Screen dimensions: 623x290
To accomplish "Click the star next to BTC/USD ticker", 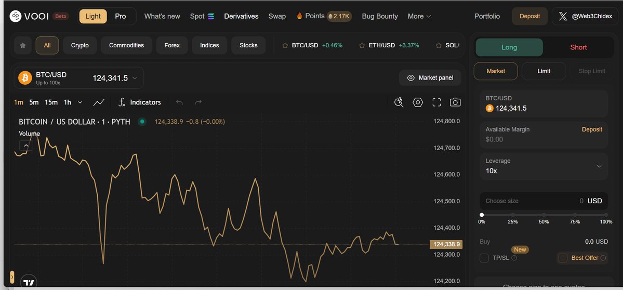I will tap(285, 46).
